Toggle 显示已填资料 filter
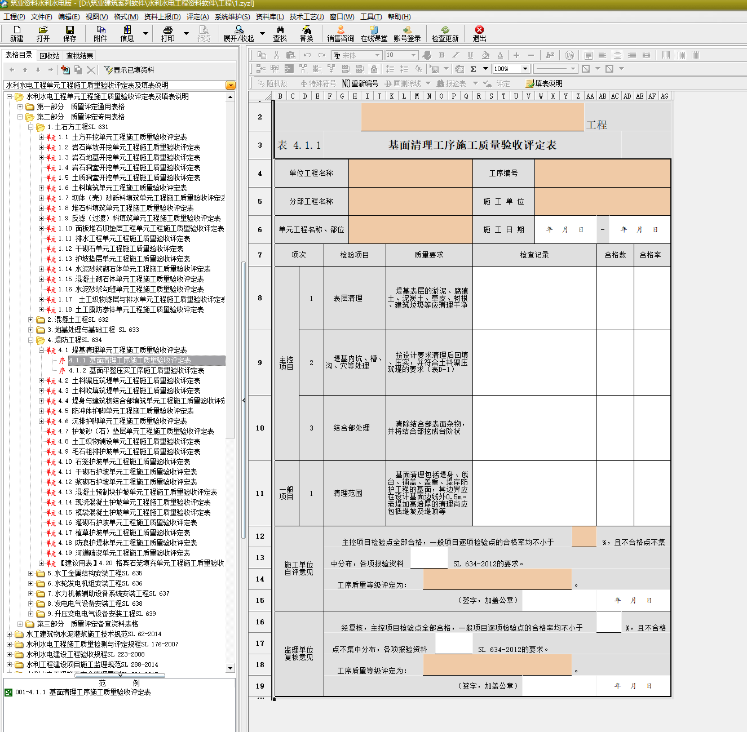The width and height of the screenshot is (747, 732). pos(129,70)
